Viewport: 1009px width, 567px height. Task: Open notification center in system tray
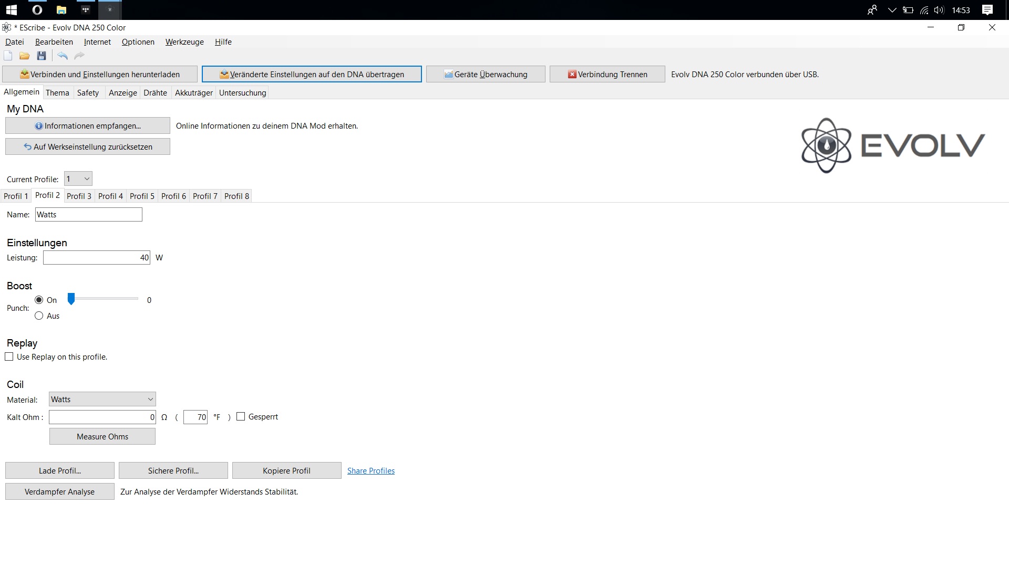click(x=987, y=9)
